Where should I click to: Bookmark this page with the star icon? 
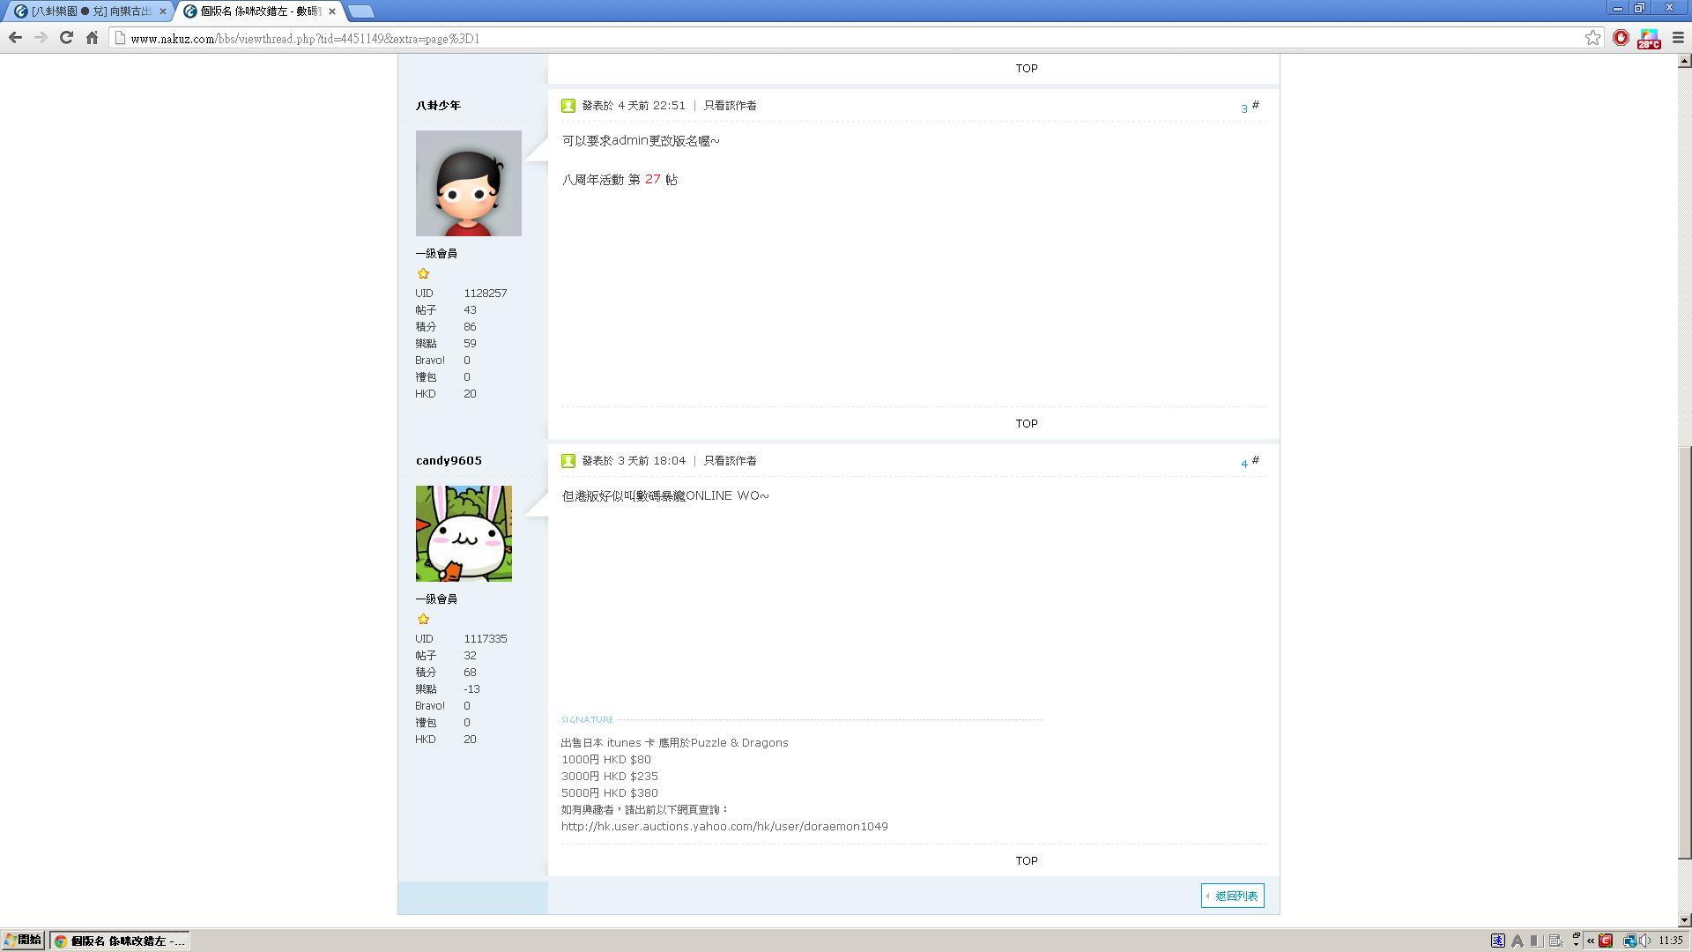pyautogui.click(x=1592, y=38)
